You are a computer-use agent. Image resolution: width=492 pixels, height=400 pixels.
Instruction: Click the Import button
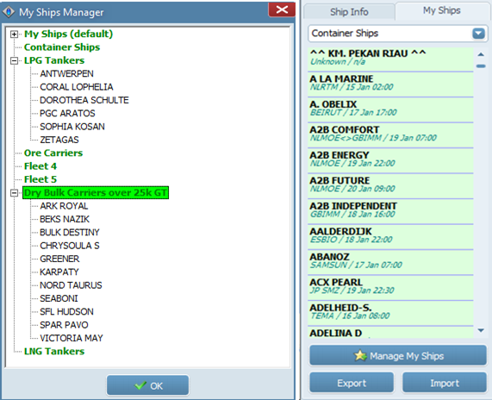pyautogui.click(x=445, y=383)
